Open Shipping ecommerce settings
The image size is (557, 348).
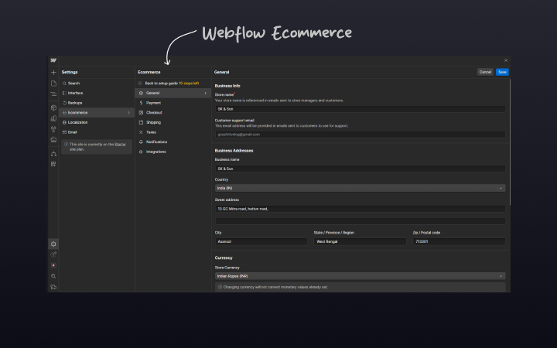(173, 122)
